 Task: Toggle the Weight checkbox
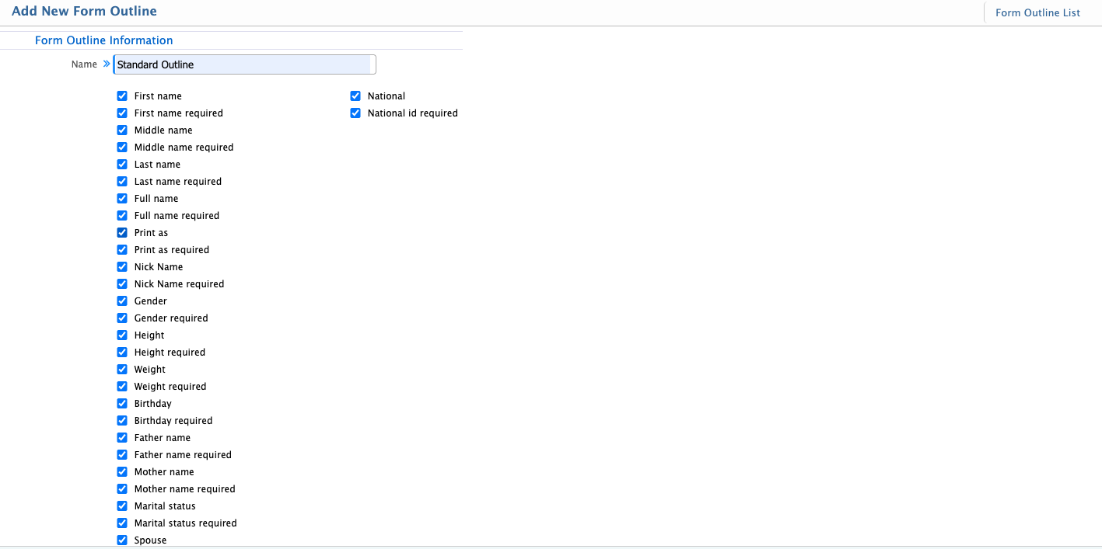122,369
